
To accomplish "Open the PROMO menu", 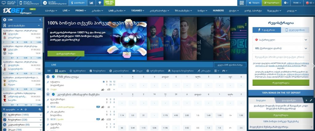I will click(81, 10).
